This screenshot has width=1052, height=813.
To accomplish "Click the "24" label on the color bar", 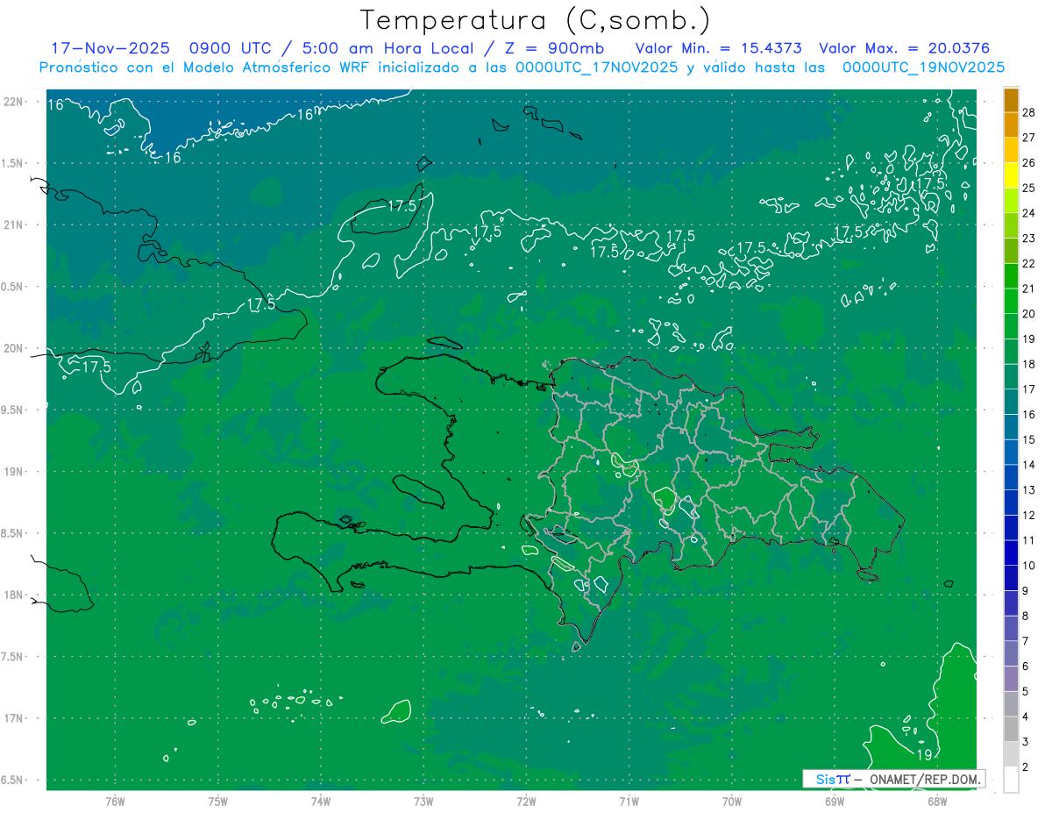I will point(1029,213).
